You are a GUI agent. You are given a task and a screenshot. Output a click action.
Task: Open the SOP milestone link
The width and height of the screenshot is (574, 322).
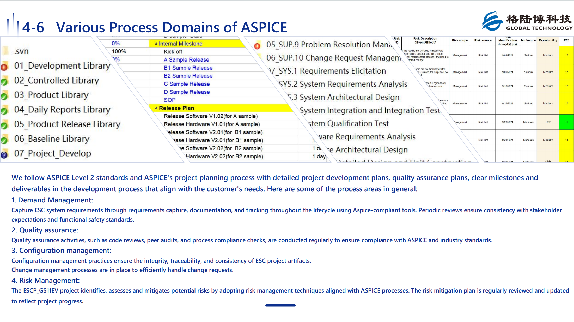point(170,100)
